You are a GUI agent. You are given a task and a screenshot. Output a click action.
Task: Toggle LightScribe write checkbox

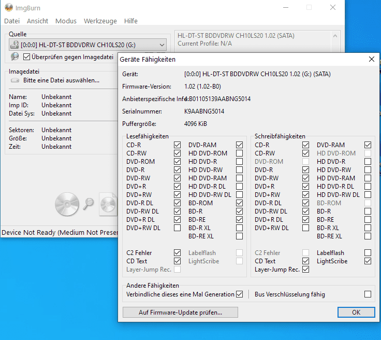tap(368, 261)
